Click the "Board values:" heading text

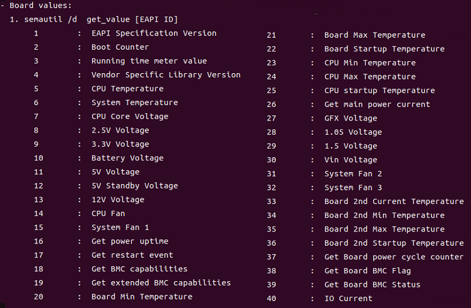coord(41,6)
